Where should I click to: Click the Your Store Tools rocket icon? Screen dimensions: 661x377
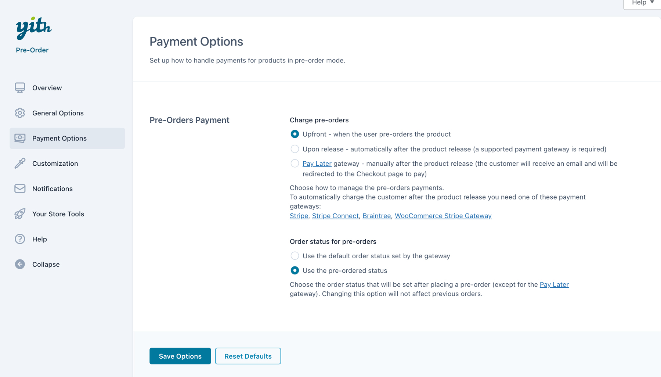point(20,214)
